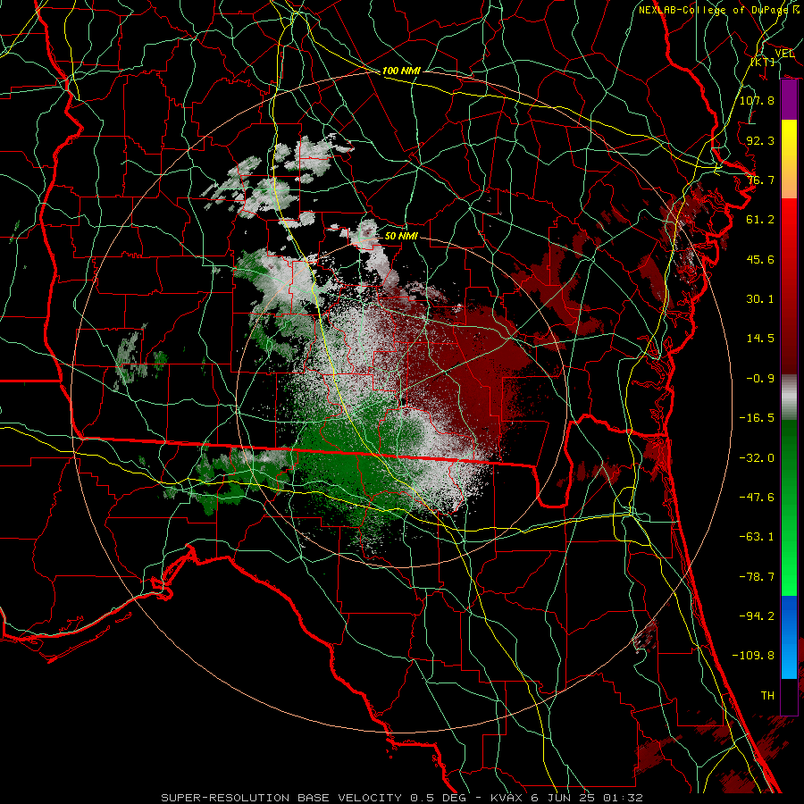Click the 50 NMI range ring label
804x804 pixels.
click(401, 236)
